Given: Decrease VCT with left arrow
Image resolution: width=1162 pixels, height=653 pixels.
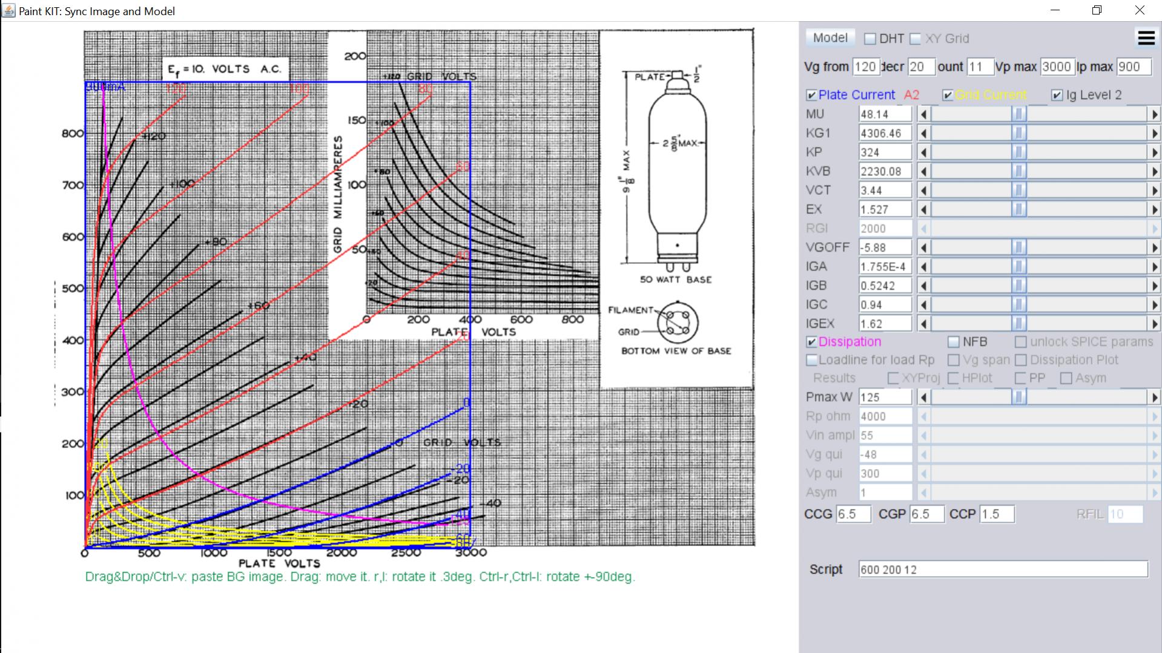Looking at the screenshot, I should tap(923, 191).
